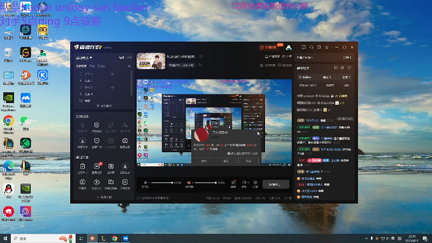Click the start-reminder bell link
This screenshot has width=432, height=243.
pos(272,57)
